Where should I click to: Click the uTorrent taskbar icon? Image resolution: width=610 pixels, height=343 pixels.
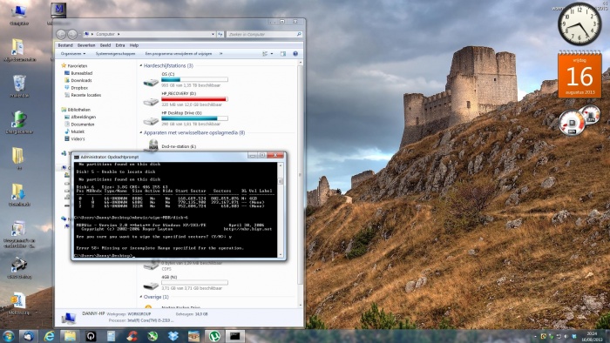[x=214, y=336]
